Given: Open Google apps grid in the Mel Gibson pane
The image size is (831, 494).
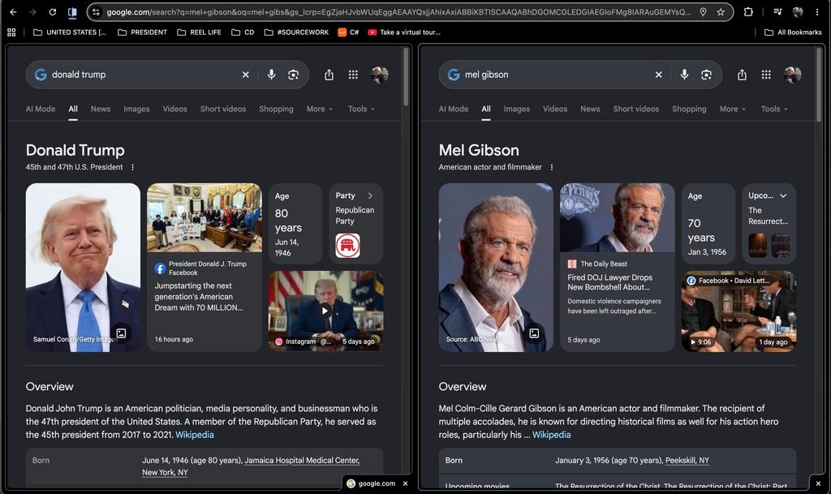Looking at the screenshot, I should point(766,75).
